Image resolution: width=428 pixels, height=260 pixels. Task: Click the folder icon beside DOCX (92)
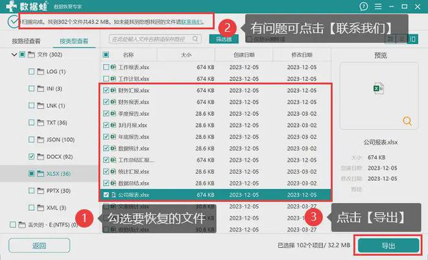coord(40,157)
